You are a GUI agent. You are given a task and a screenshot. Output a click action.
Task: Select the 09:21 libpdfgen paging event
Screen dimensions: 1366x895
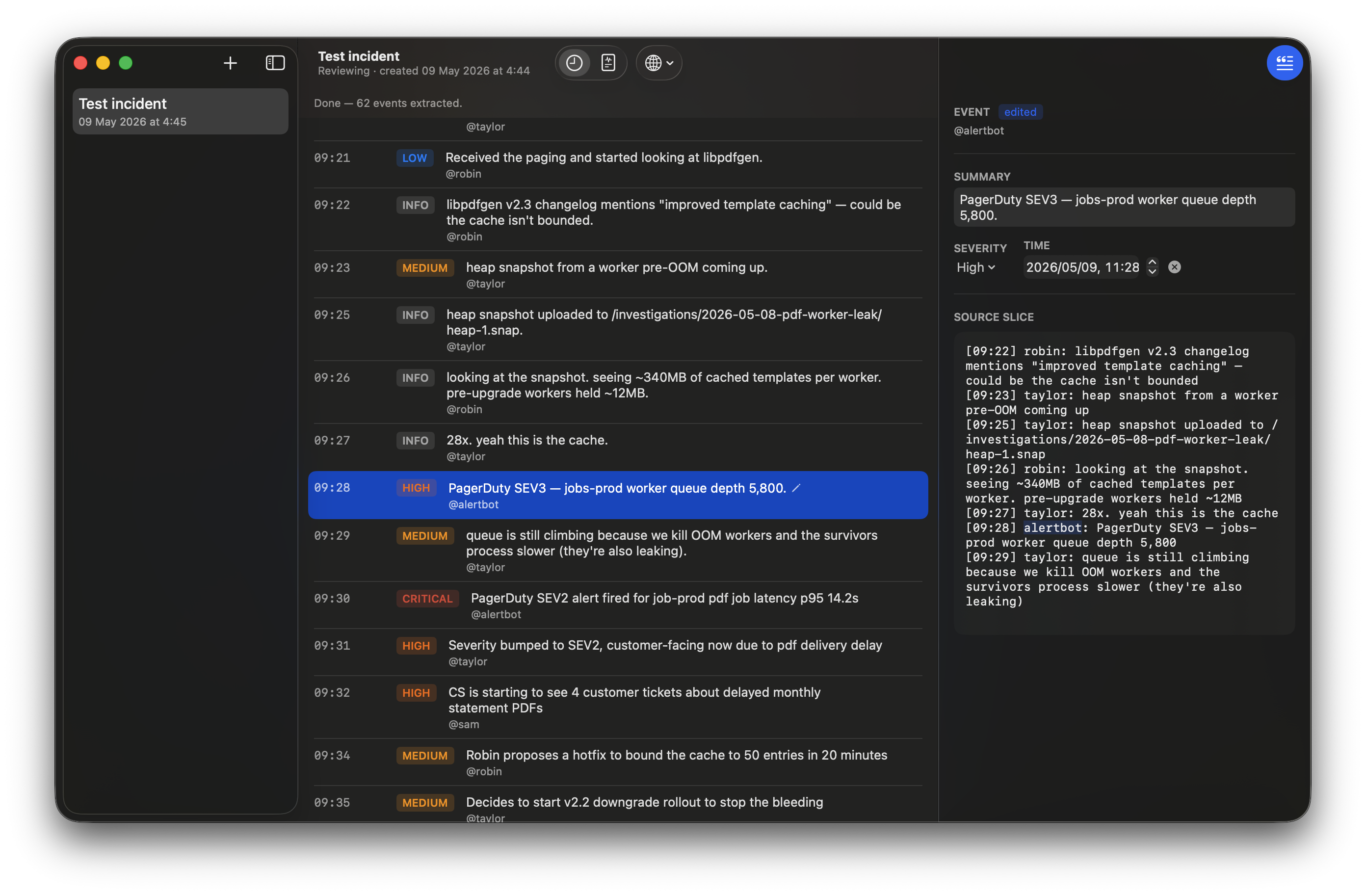(x=618, y=165)
